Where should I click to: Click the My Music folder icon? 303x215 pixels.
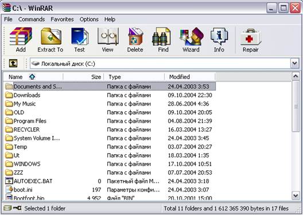coord(9,104)
